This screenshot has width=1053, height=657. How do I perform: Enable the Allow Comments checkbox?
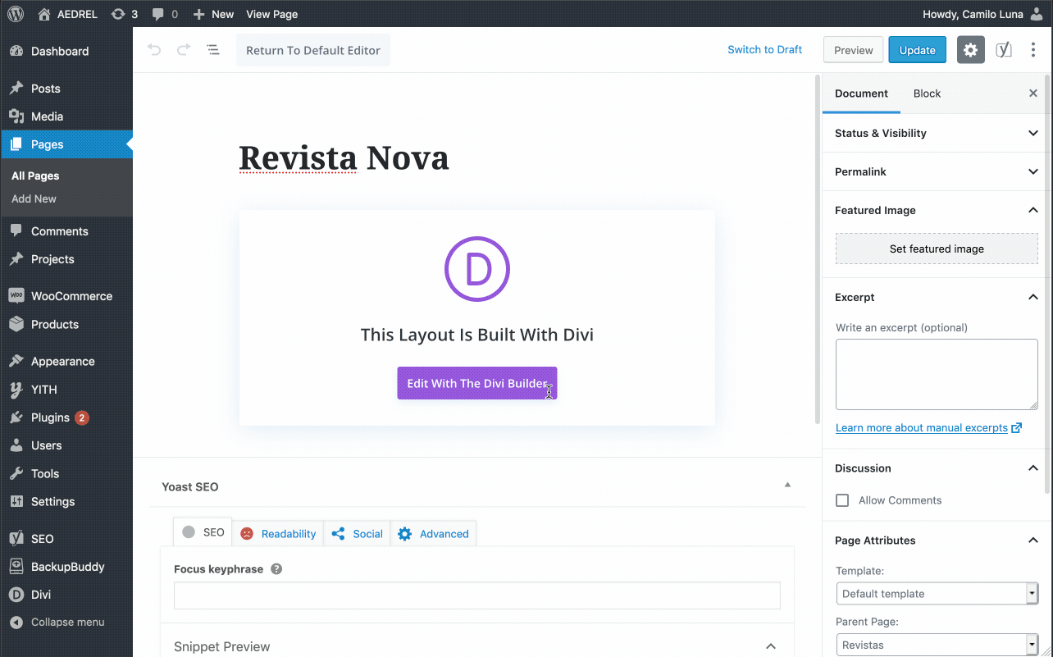(842, 500)
